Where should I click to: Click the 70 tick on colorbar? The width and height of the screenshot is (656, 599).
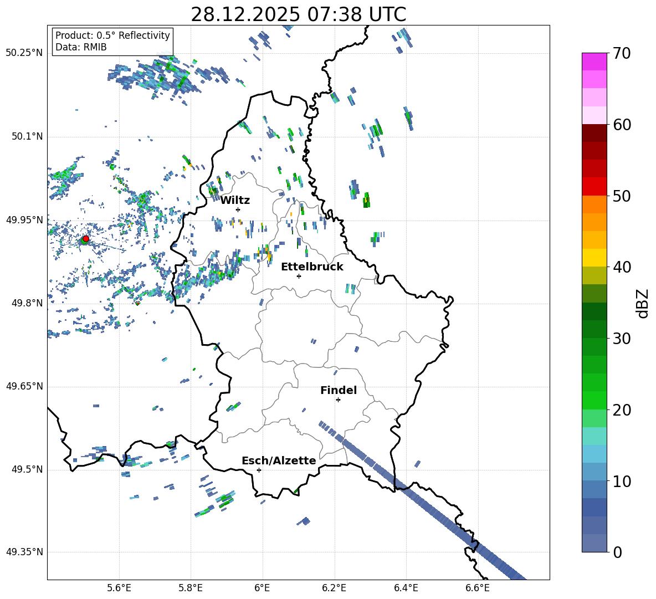coord(622,53)
